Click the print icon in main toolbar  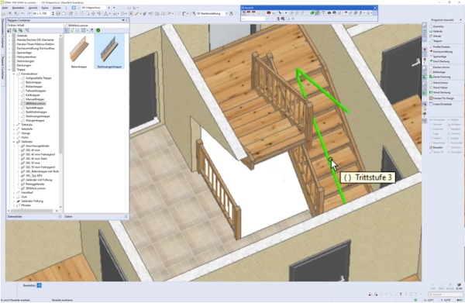click(58, 14)
